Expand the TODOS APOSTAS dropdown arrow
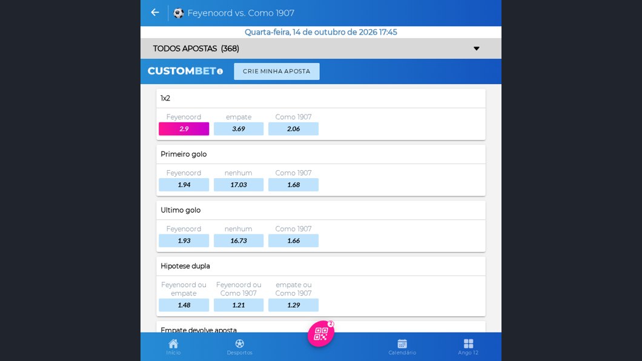642x361 pixels. (476, 48)
